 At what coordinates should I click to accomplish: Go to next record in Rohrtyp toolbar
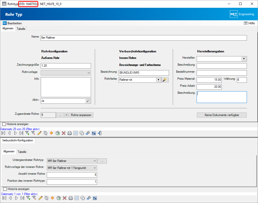click(15, 133)
